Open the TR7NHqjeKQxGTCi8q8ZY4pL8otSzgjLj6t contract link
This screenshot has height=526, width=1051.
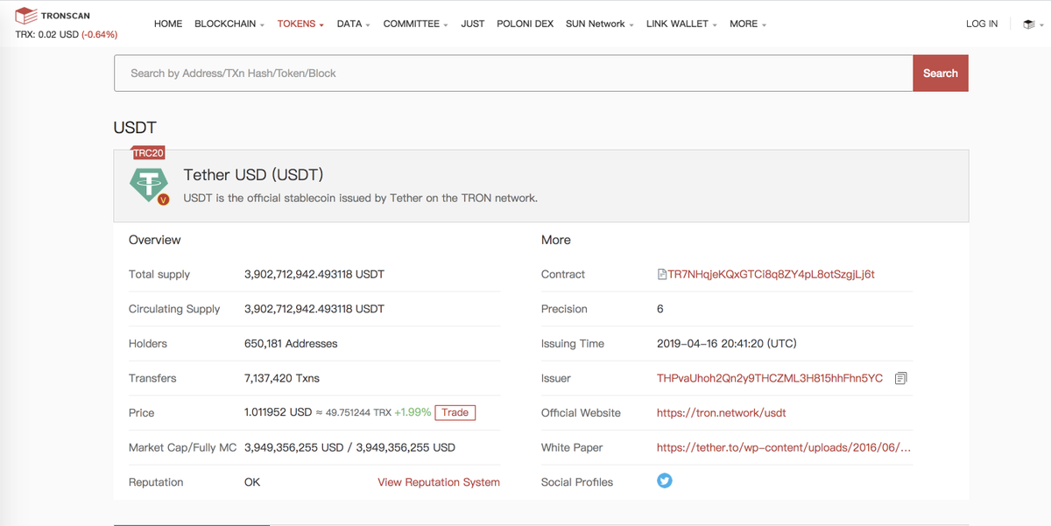tap(771, 274)
